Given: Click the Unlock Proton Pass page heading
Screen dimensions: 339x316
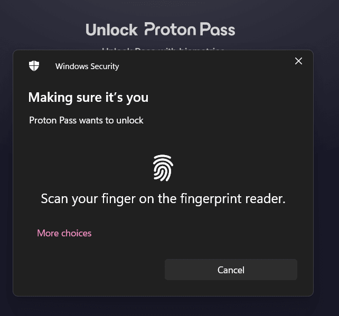Looking at the screenshot, I should click(161, 29).
